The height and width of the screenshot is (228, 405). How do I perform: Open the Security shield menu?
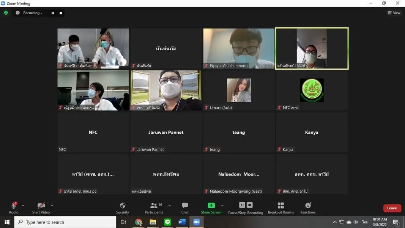123,208
